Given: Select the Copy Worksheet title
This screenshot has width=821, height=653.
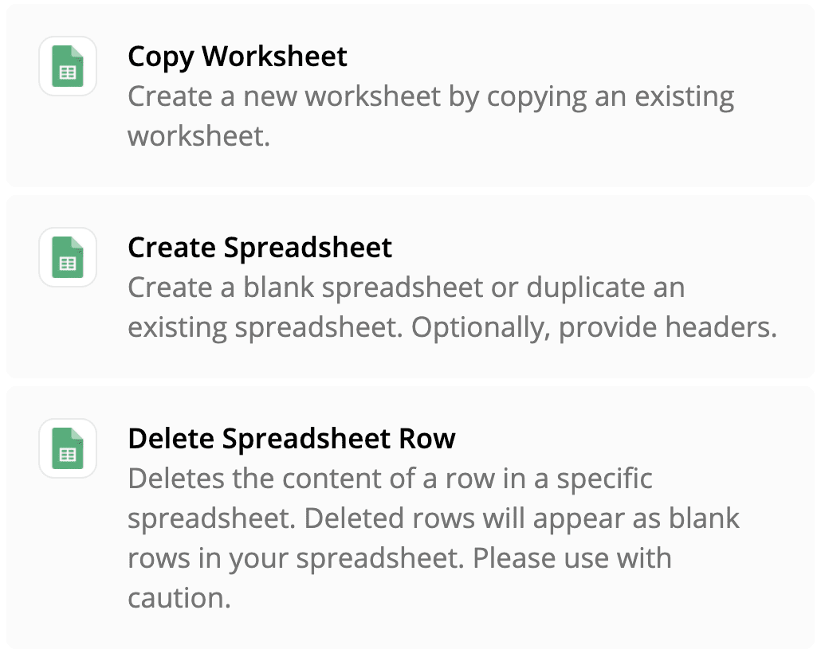Looking at the screenshot, I should pos(238,57).
